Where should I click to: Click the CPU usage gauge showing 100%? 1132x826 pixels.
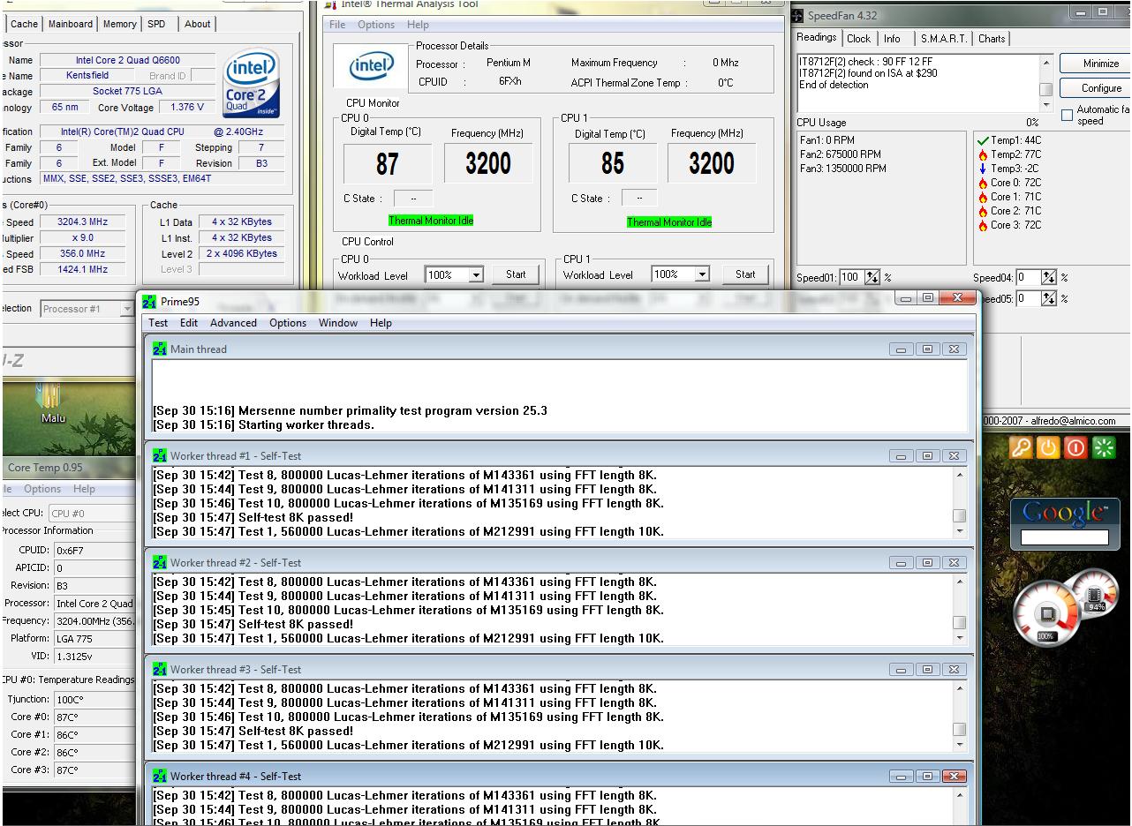point(1047,614)
